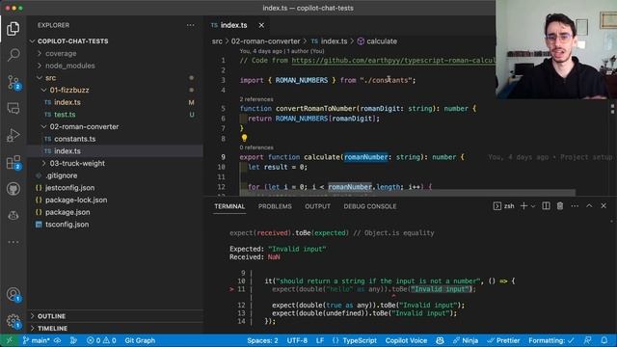Synchronize changes cloud icon in status bar
617x347 pixels.
pos(58,340)
